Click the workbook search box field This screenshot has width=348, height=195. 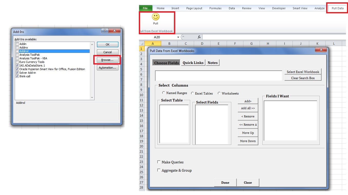coord(218,76)
